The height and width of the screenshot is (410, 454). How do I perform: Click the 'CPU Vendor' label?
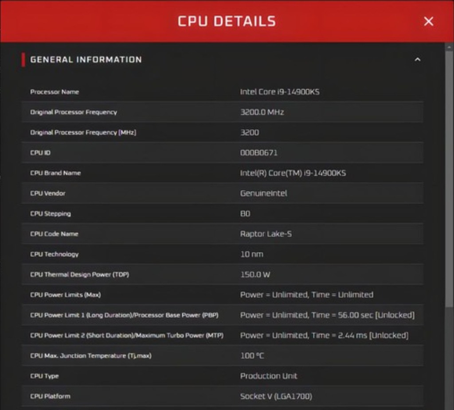pyautogui.click(x=48, y=193)
